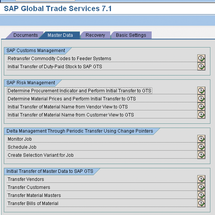Click Schedule Job text entry
The image size is (215, 215).
click(22, 147)
